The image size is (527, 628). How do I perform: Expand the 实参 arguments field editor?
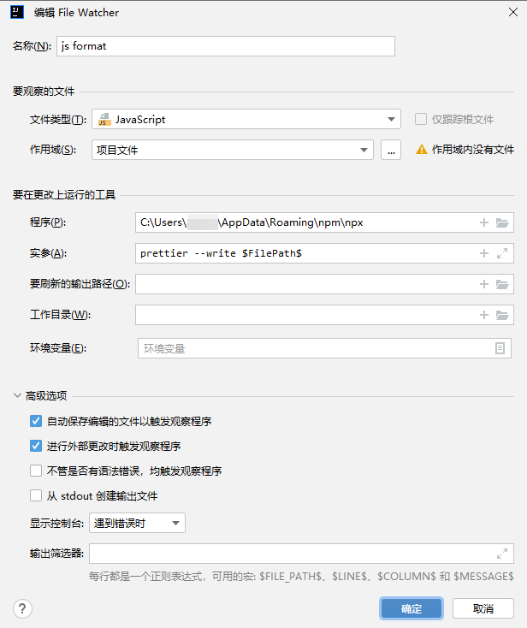pyautogui.click(x=502, y=253)
